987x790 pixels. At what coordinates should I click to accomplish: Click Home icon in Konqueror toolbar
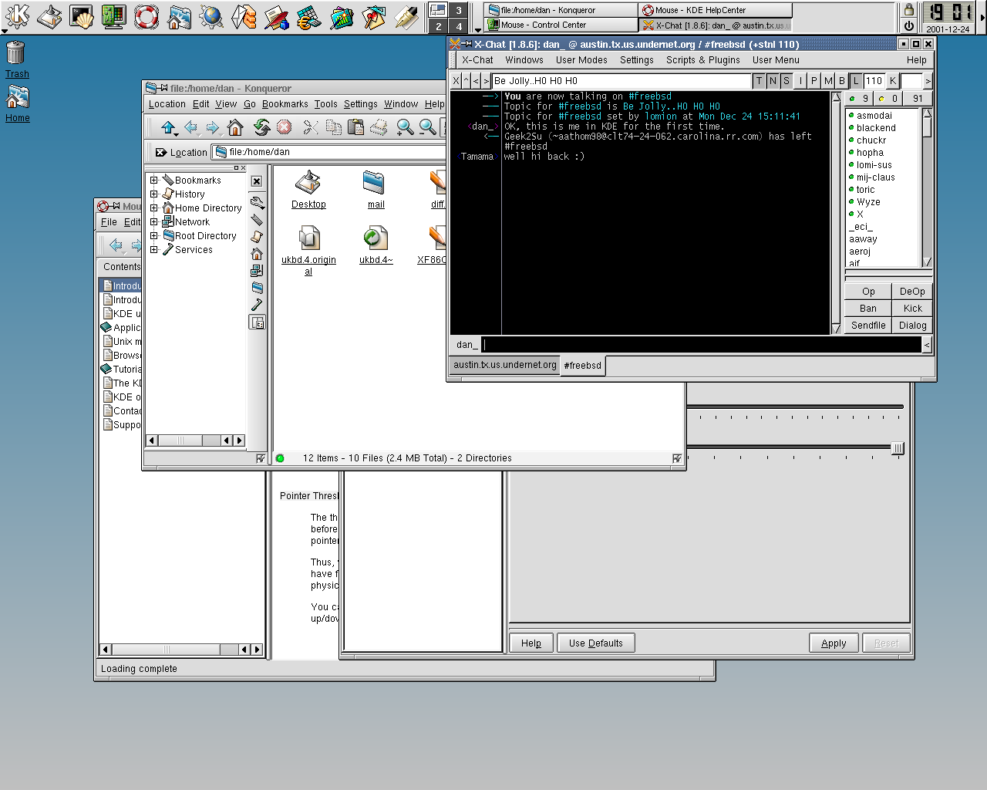click(235, 127)
